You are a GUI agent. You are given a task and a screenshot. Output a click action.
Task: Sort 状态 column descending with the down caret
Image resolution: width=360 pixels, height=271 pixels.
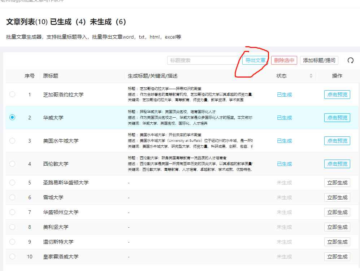click(311, 77)
